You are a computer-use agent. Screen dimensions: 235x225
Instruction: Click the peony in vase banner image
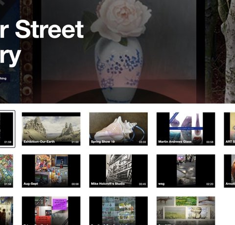click(x=118, y=51)
